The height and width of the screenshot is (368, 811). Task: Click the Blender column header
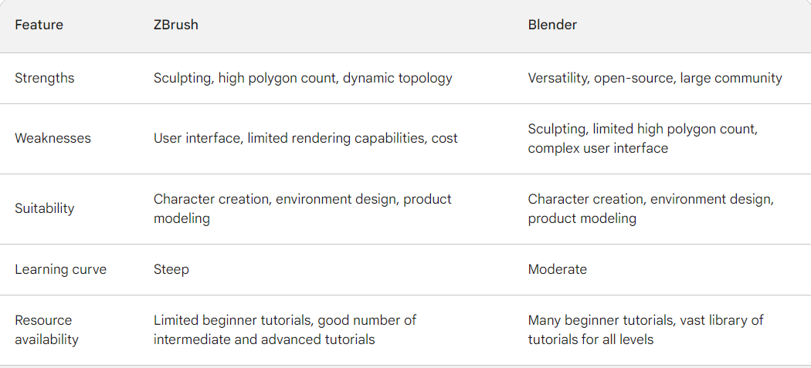552,25
